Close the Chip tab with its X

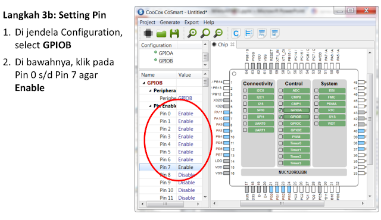tap(232, 45)
